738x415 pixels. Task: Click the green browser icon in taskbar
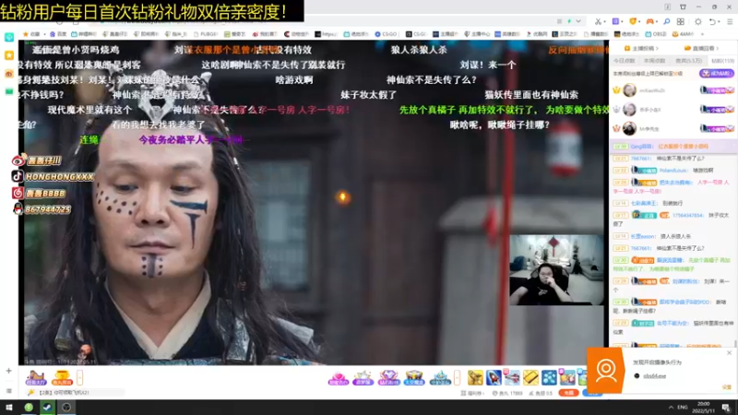[x=29, y=408]
